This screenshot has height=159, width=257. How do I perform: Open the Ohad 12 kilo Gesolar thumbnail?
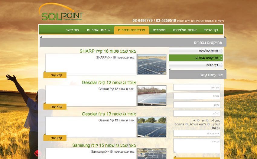[x=151, y=96]
